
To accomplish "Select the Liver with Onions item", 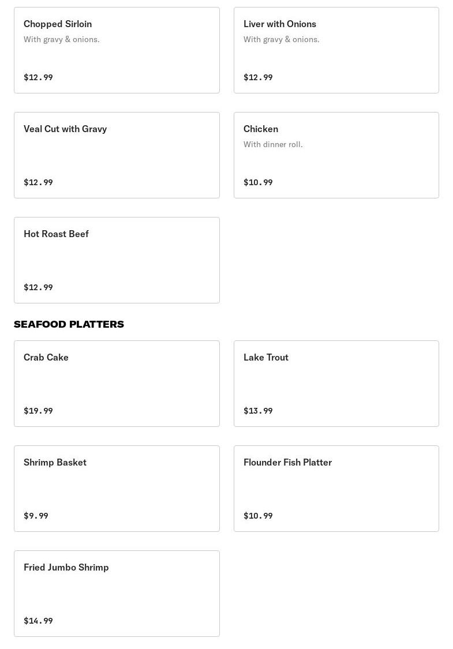I will pos(336,50).
